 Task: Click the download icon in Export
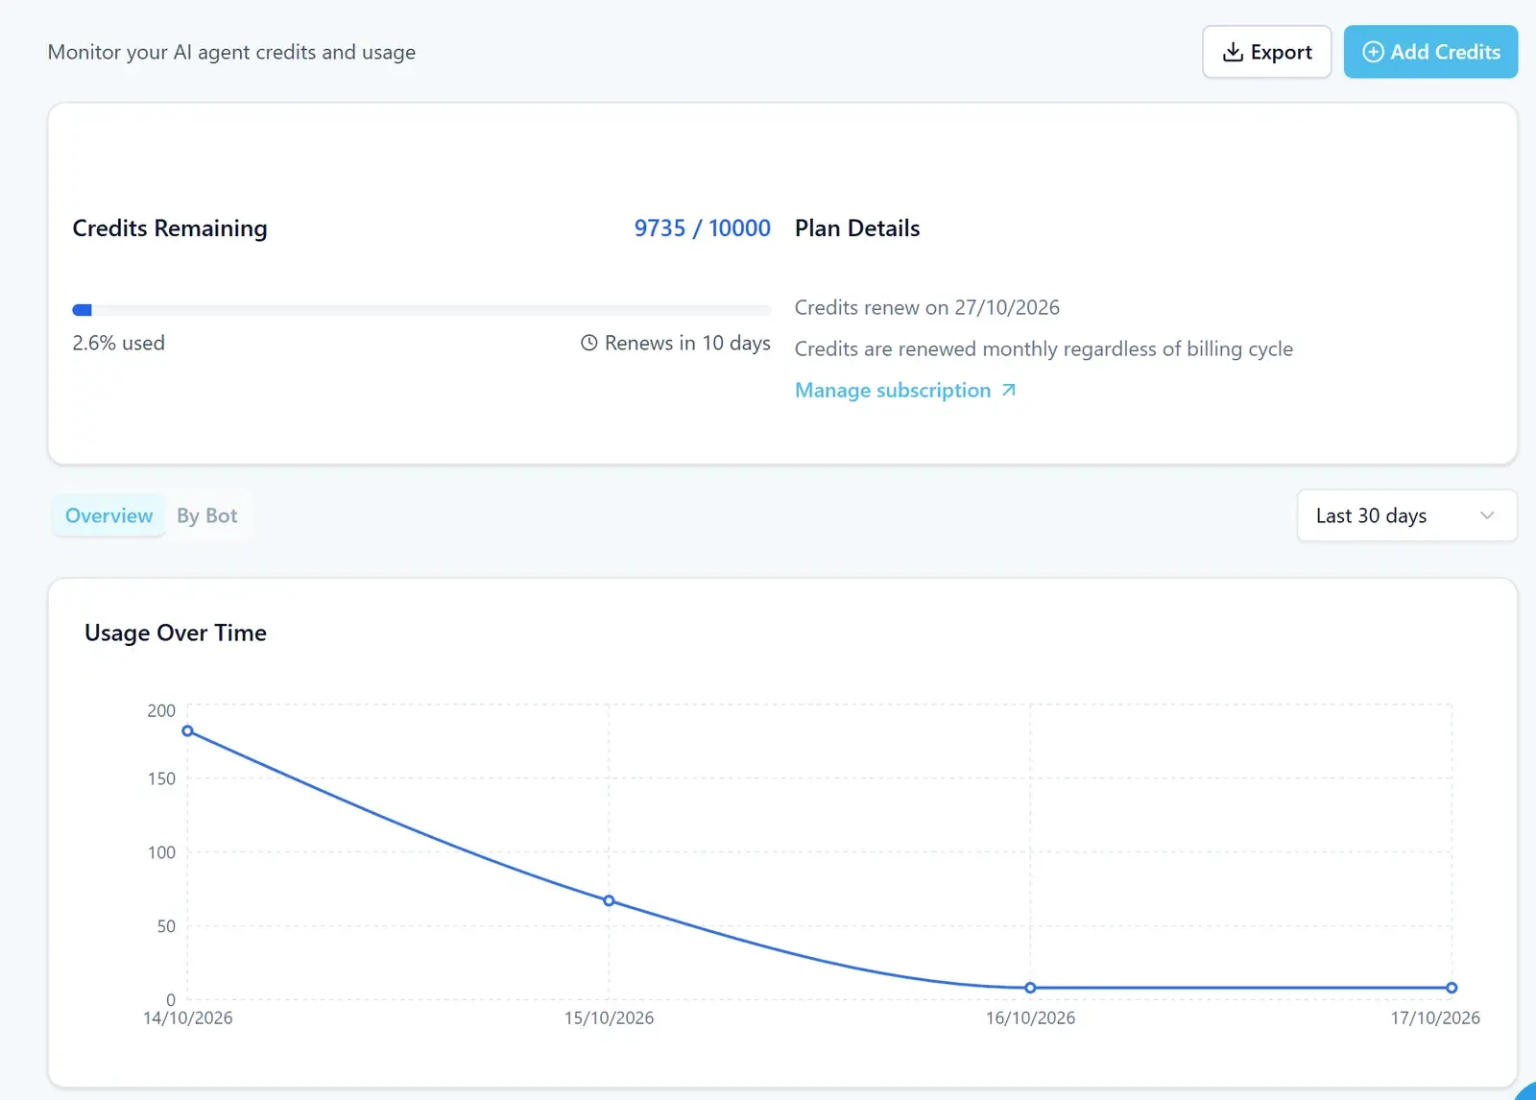tap(1233, 52)
